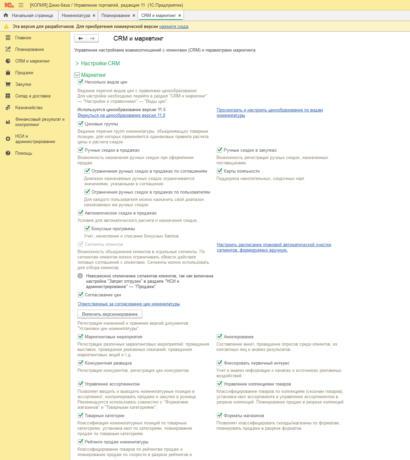Click the disabled Сегменты клиентов checkbox
The image size is (410, 460).
click(x=80, y=244)
